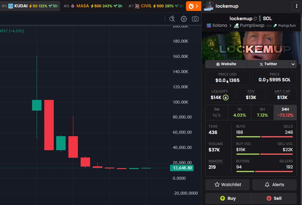The width and height of the screenshot is (302, 205).
Task: Click the BUYS count 188
Action: (240, 132)
